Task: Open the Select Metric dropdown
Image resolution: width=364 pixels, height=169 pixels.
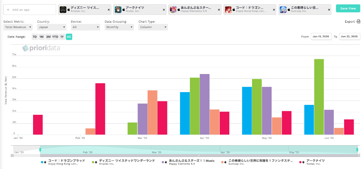Action: click(x=18, y=27)
